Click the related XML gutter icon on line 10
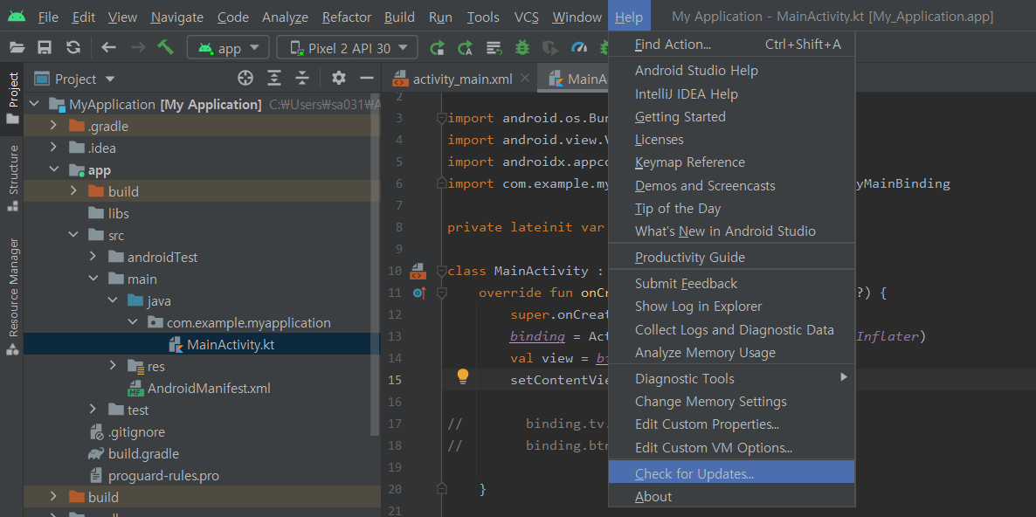 [419, 270]
